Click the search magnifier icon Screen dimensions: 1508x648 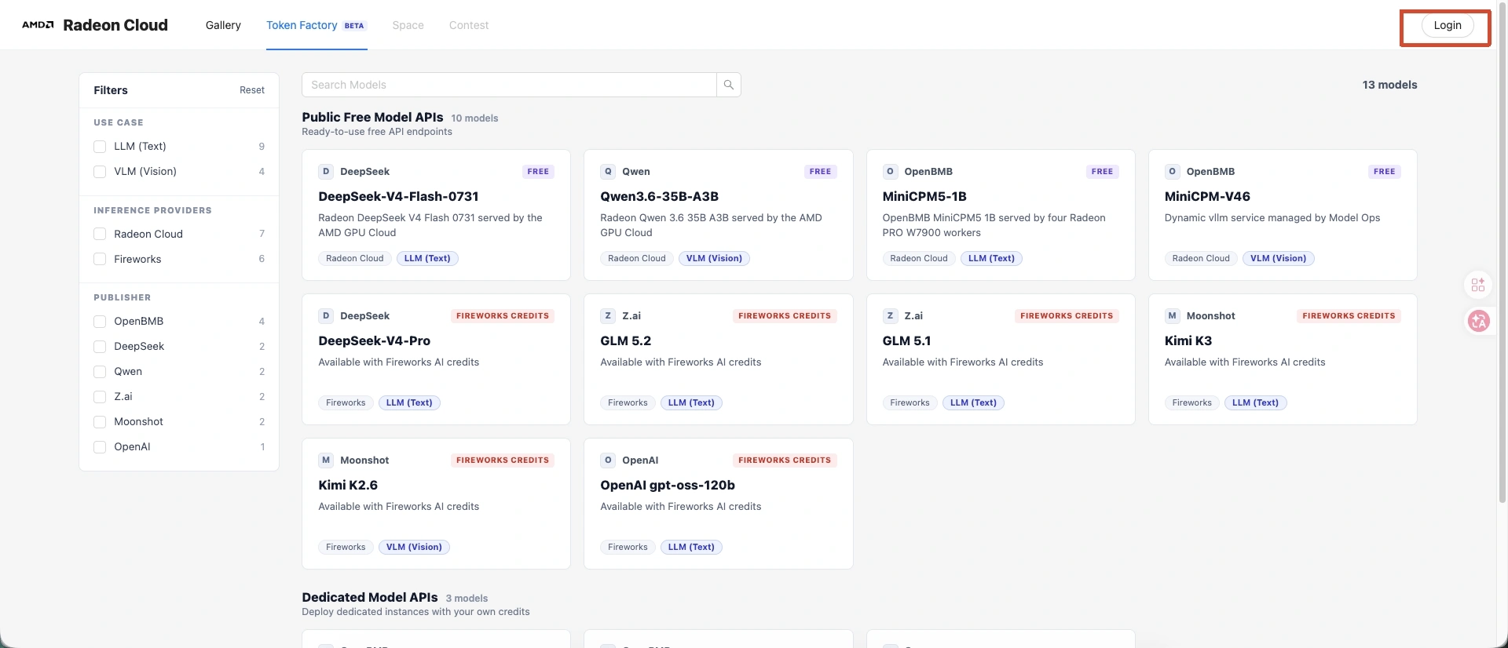click(729, 85)
